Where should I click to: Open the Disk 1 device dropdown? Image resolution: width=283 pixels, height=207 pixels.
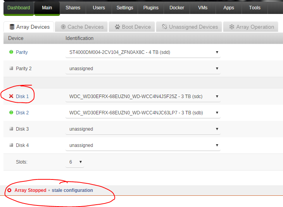(143, 97)
